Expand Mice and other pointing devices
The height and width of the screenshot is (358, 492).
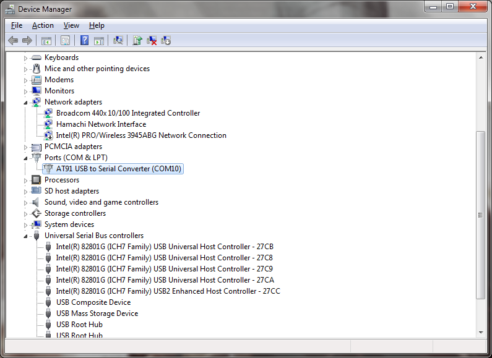[x=25, y=69]
